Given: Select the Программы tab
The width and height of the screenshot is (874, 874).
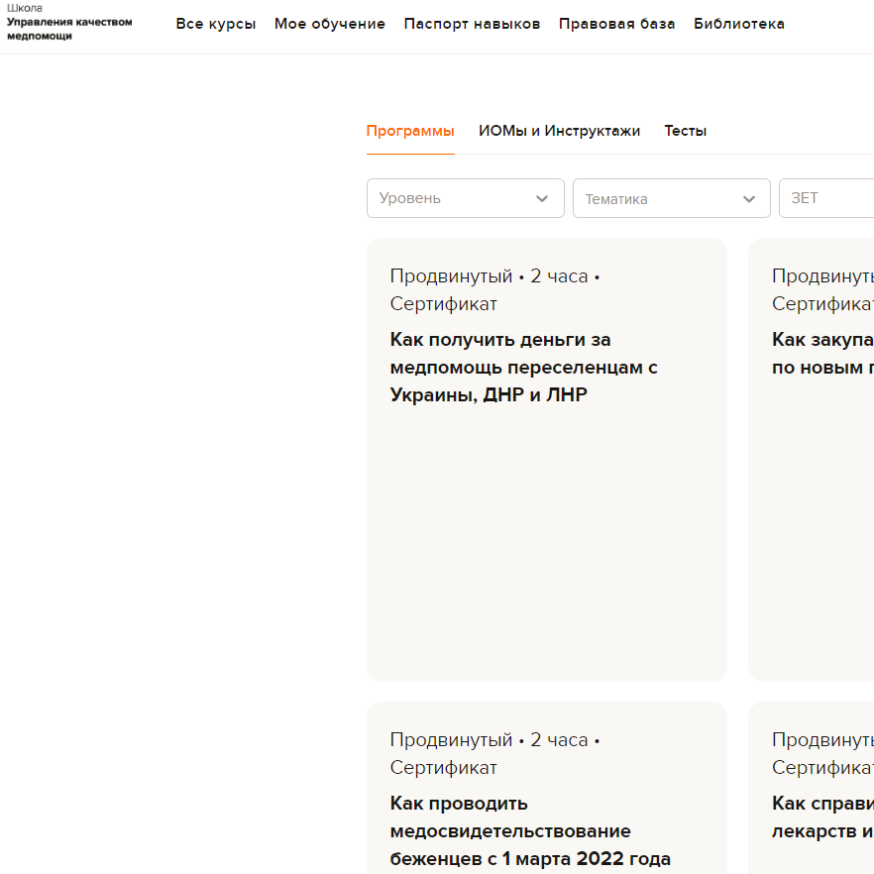Looking at the screenshot, I should point(410,131).
